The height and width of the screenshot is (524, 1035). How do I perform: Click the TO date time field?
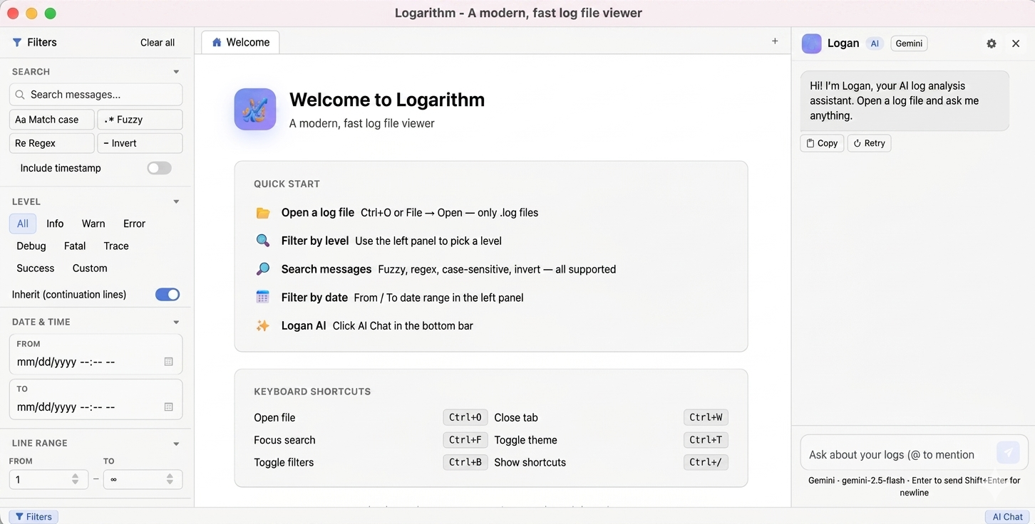(96, 399)
